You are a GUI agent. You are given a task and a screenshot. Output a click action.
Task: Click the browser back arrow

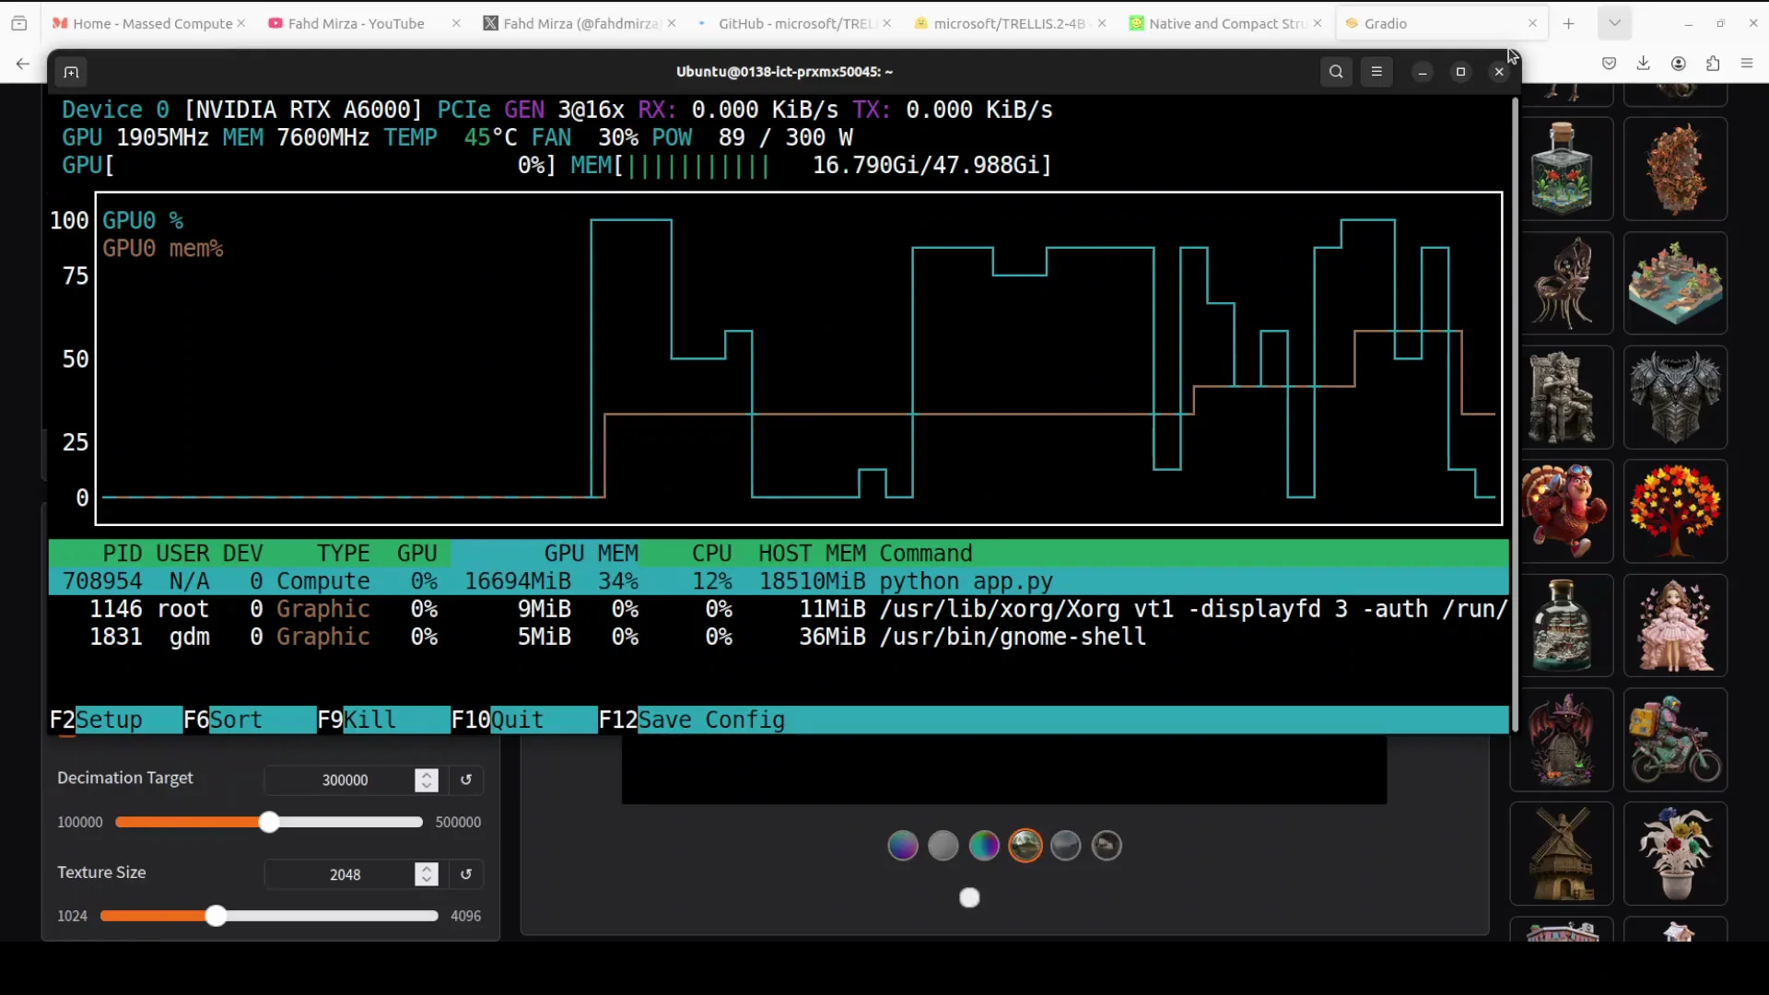pos(22,64)
